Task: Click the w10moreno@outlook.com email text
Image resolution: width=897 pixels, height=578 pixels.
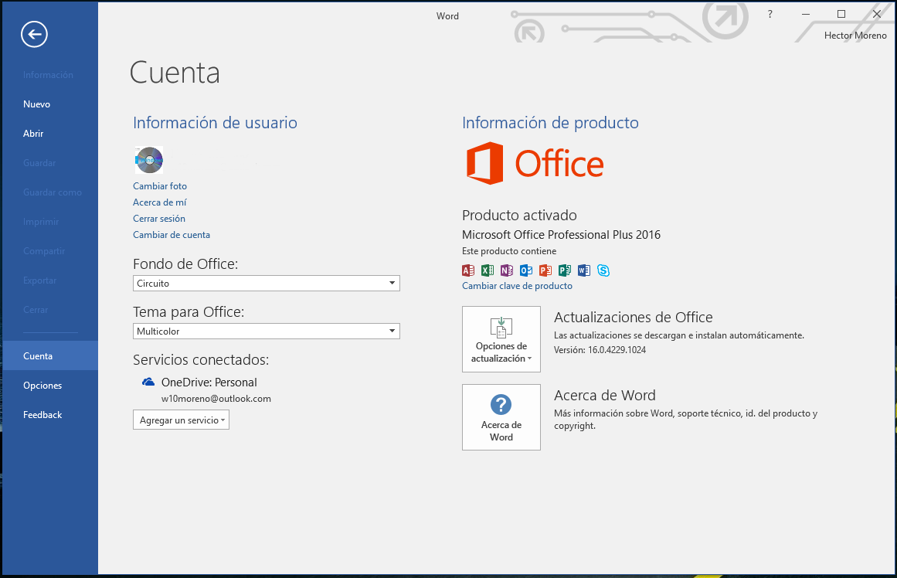Action: pos(216,398)
